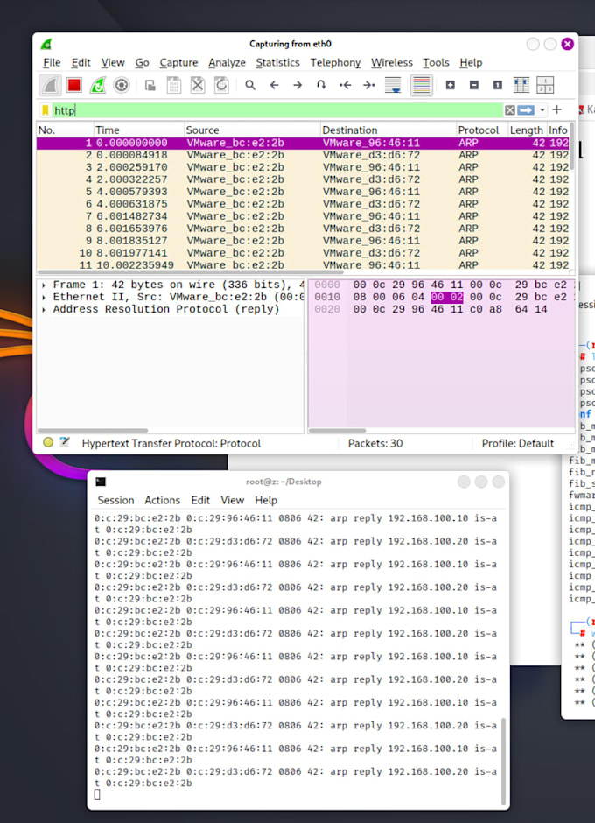Sort by the No. column header
Viewport: 595px width, 823px height.
click(x=65, y=130)
